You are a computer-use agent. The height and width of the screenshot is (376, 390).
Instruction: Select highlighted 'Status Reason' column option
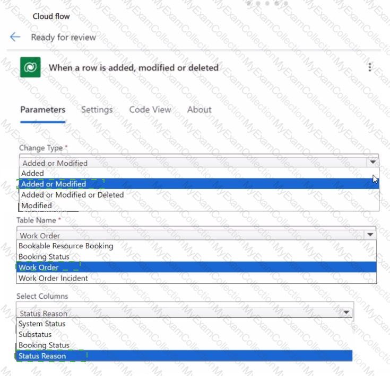point(42,356)
